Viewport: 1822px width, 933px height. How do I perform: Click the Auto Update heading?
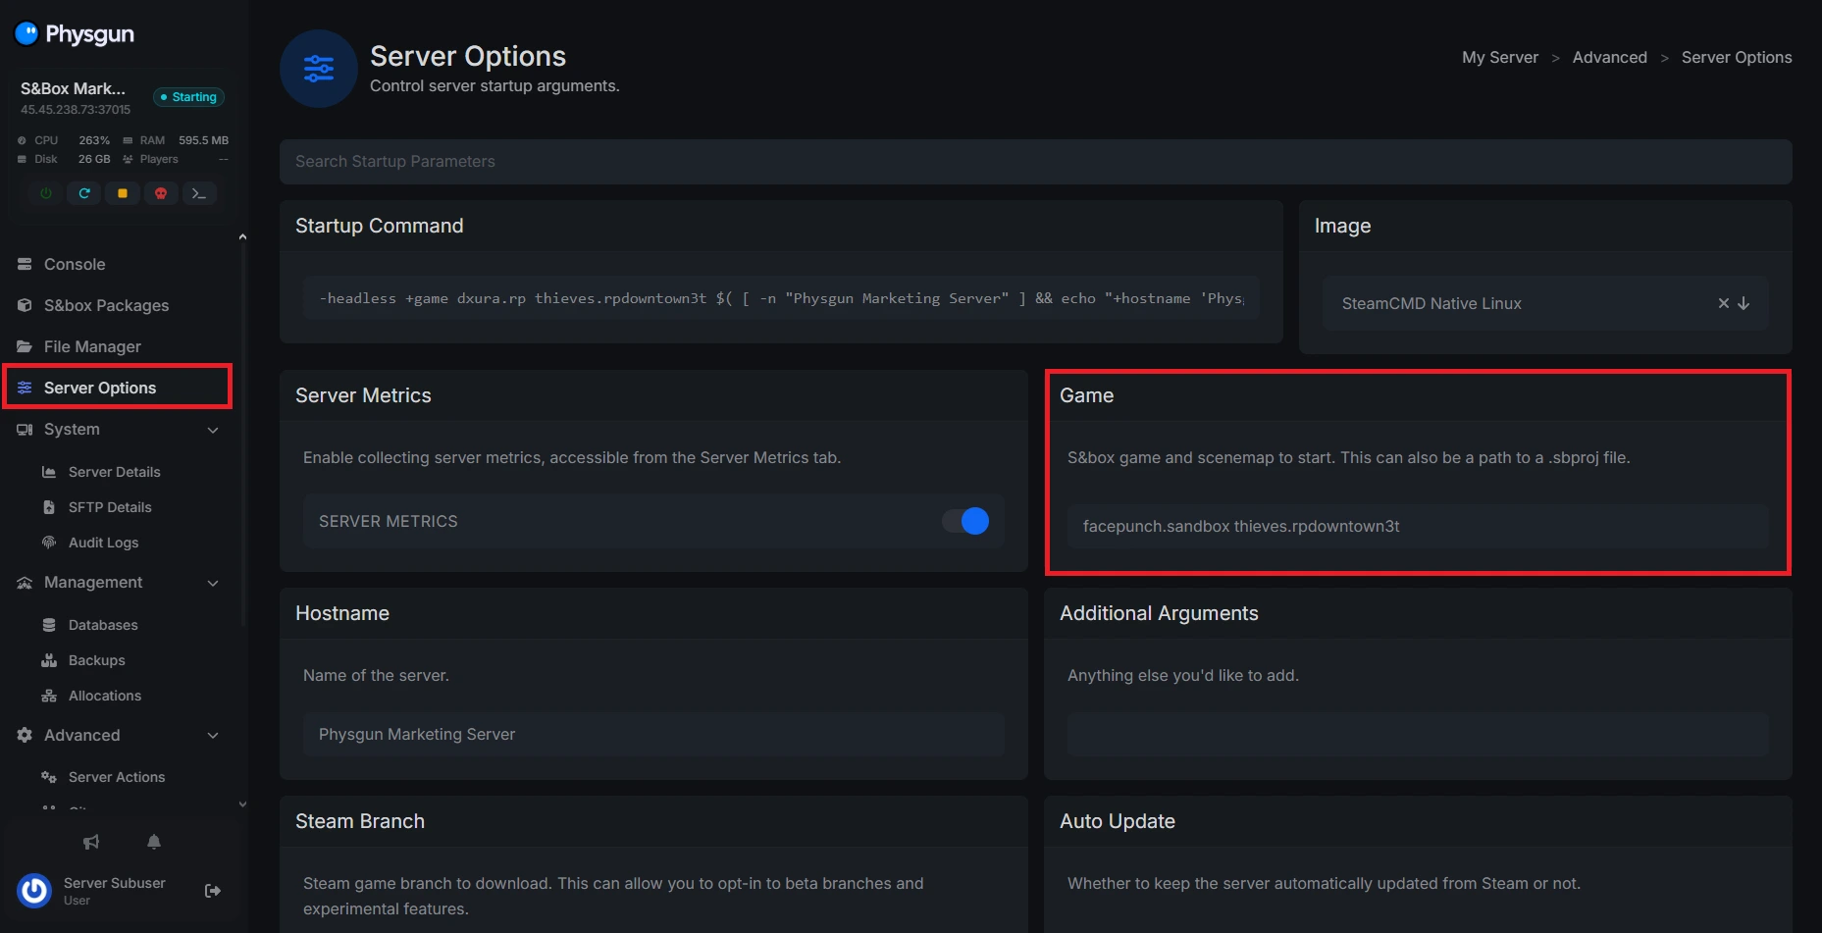tap(1117, 821)
